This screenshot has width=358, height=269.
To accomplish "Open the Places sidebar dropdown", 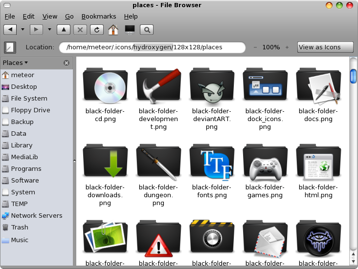I will pos(15,62).
